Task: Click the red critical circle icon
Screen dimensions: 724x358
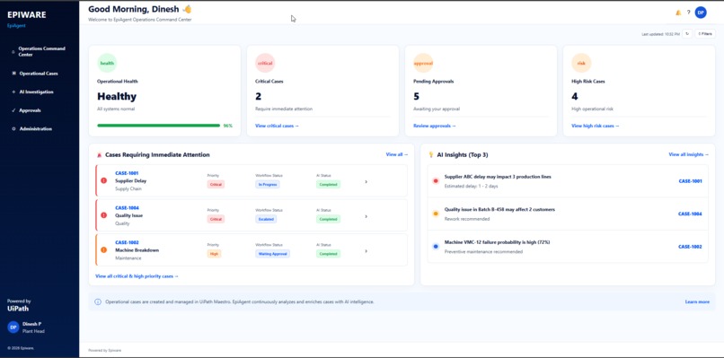Action: 265,63
